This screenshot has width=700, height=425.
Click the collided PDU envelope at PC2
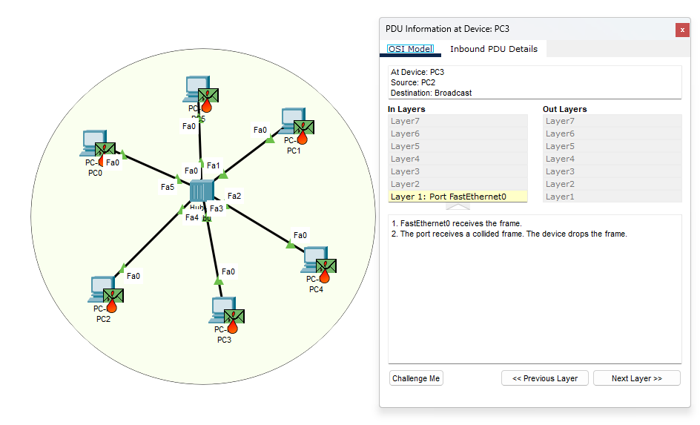point(113,295)
